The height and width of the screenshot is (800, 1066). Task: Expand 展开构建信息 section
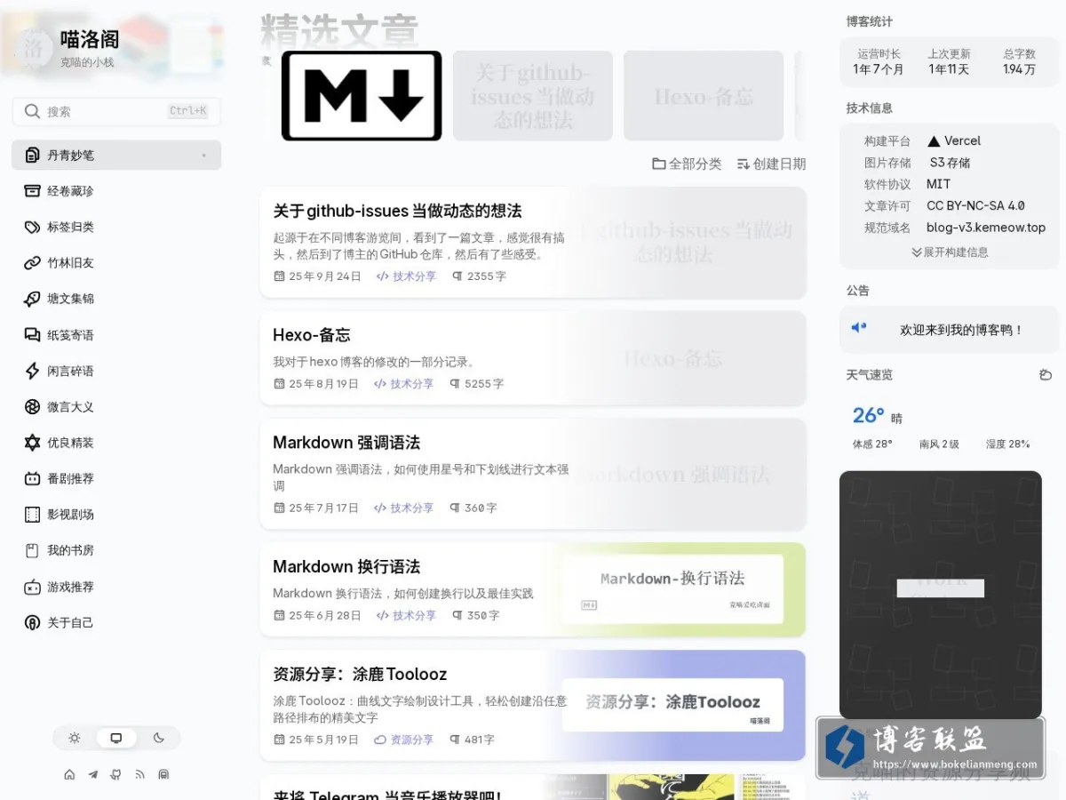949,252
